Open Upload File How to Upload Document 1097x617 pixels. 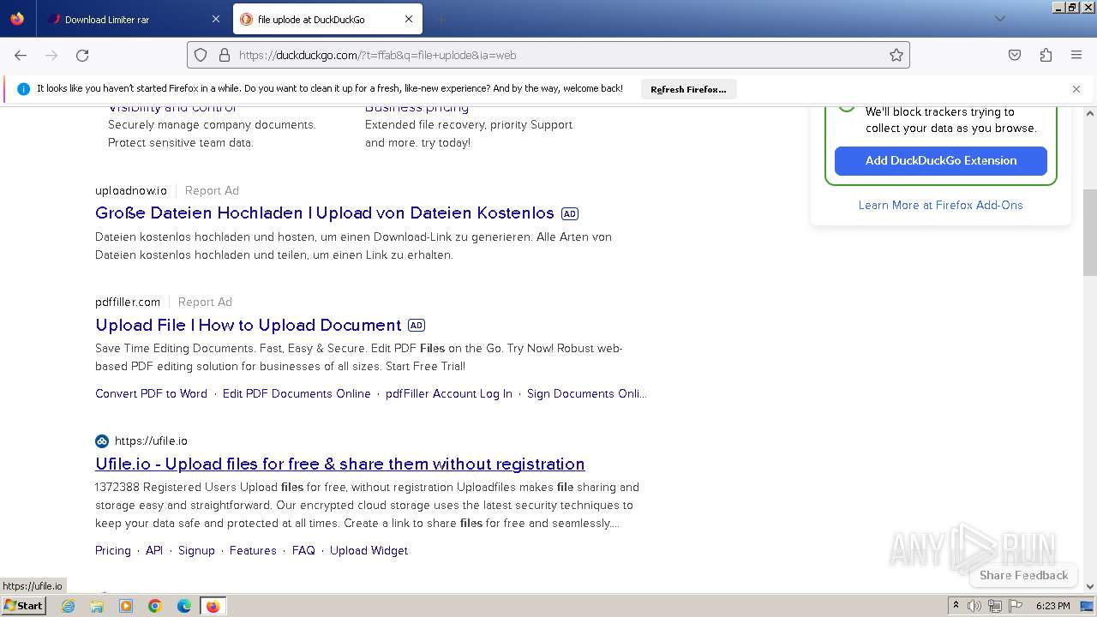coord(249,325)
